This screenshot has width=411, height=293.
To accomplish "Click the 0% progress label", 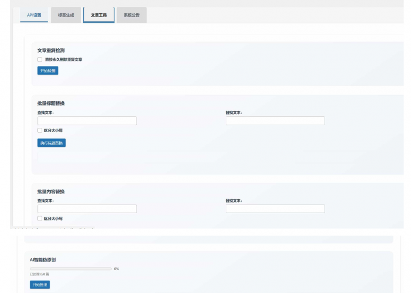I will [117, 268].
